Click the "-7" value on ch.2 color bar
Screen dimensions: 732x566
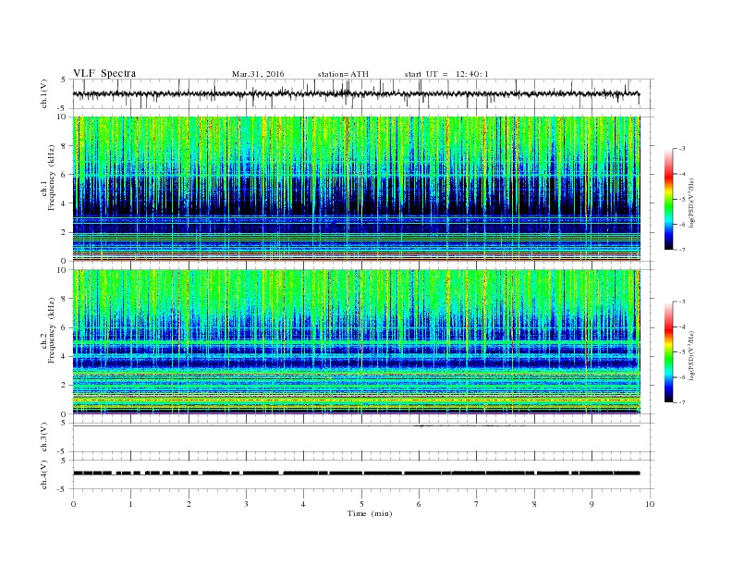pyautogui.click(x=682, y=402)
